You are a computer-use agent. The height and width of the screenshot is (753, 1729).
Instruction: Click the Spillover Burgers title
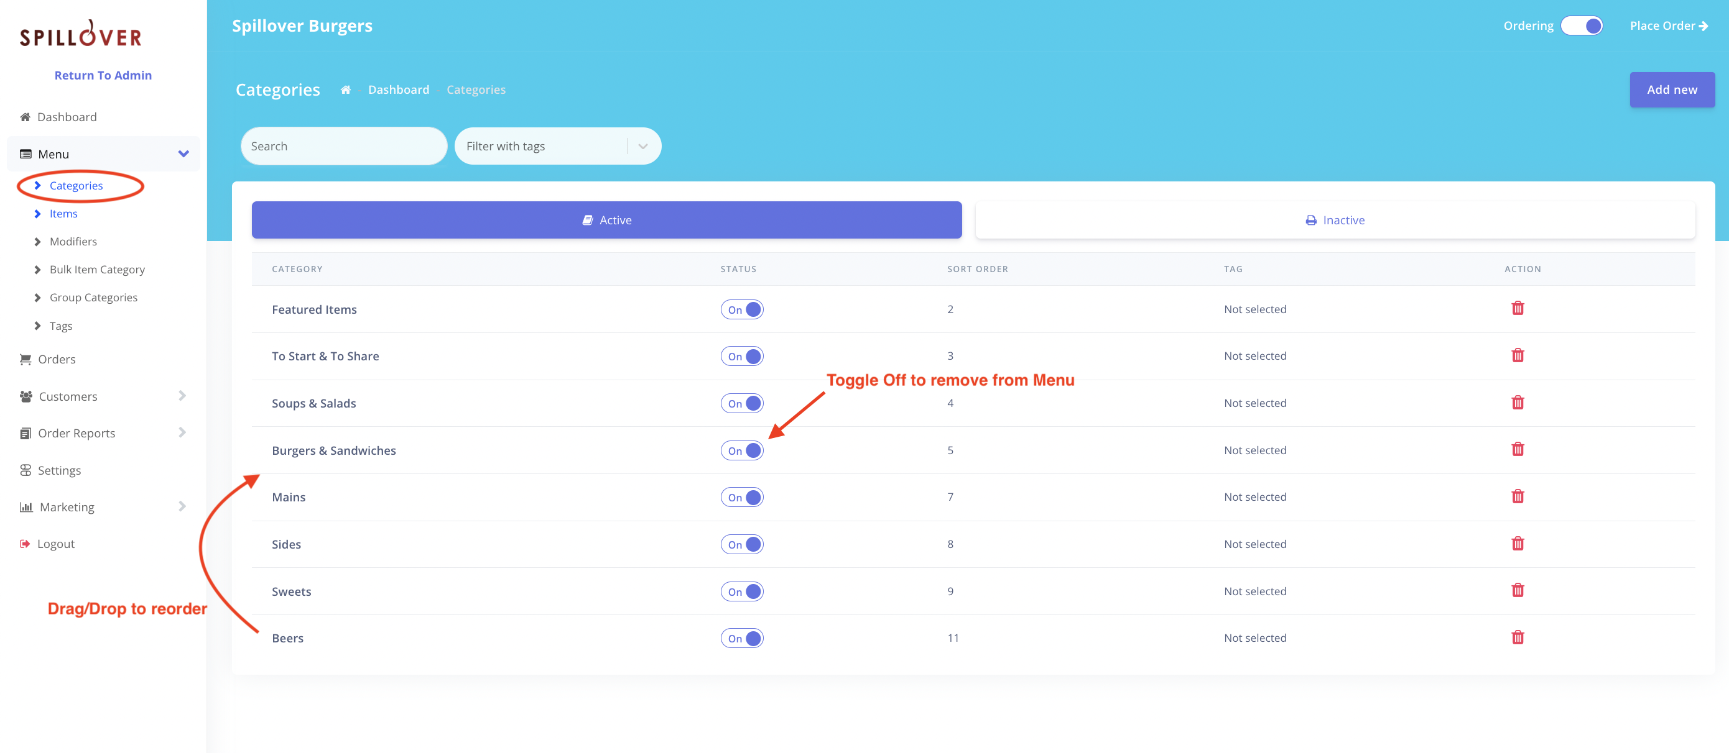click(x=302, y=25)
